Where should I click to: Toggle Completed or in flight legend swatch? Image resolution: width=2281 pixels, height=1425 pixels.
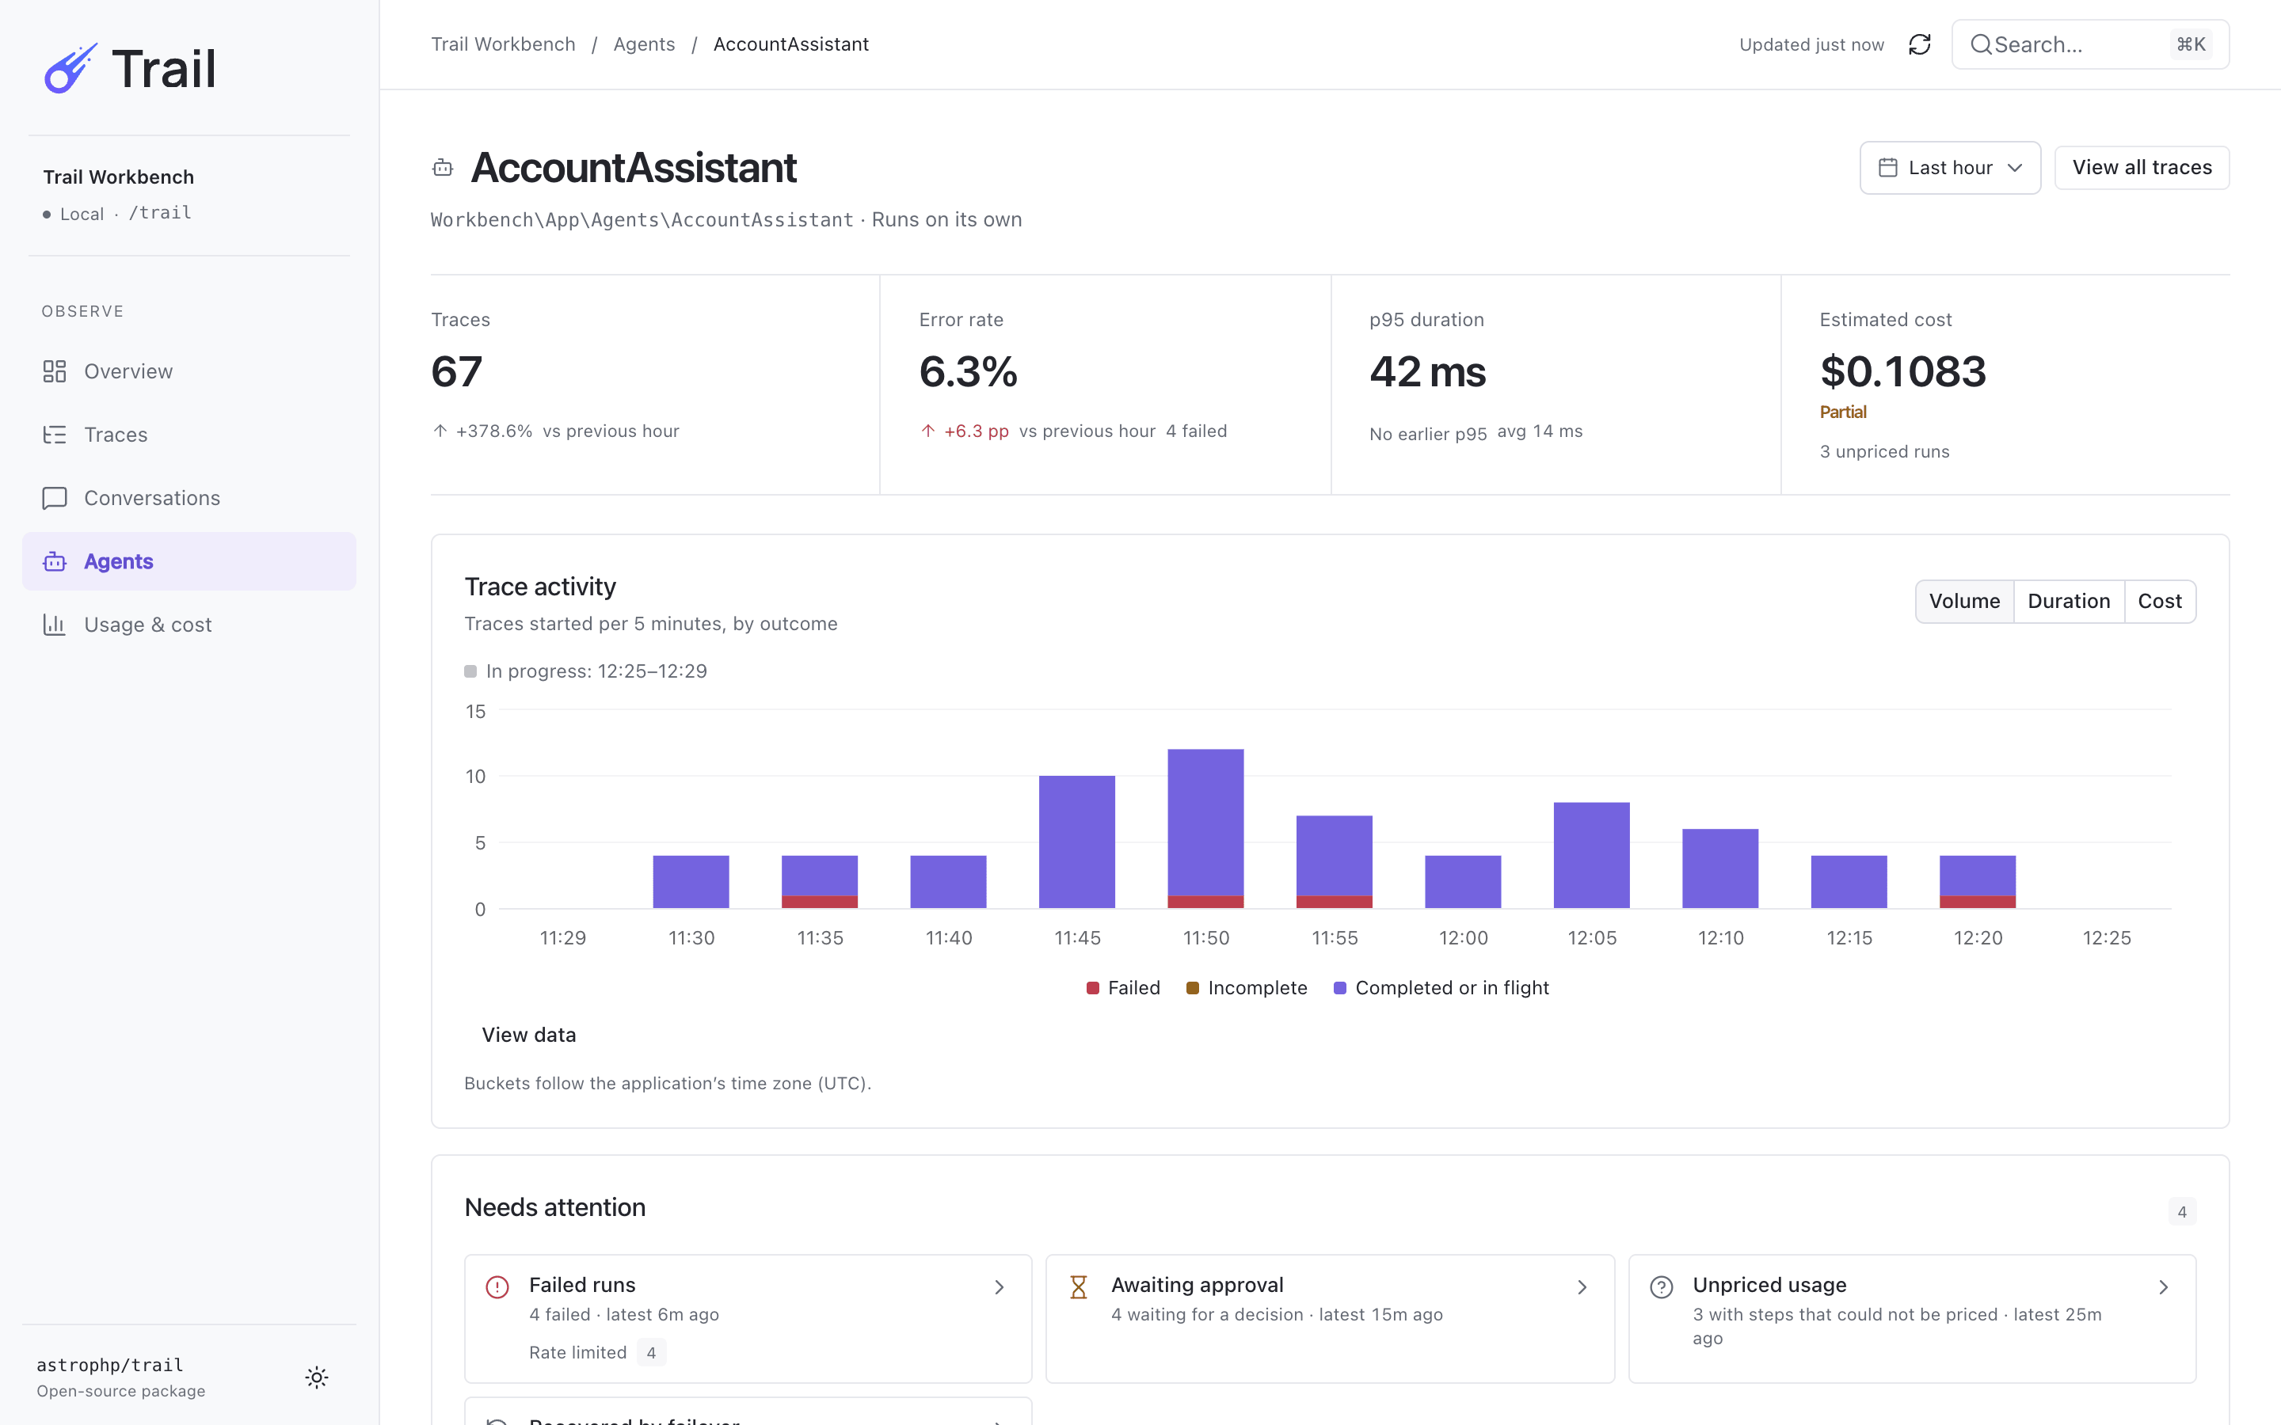(x=1339, y=988)
